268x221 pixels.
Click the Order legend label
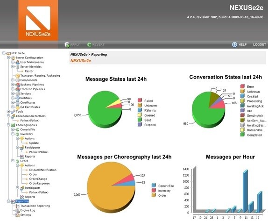[162, 195]
